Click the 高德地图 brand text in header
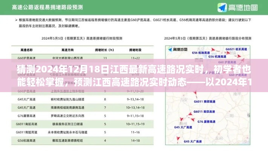This screenshot has width=268, height=151. (243, 8)
